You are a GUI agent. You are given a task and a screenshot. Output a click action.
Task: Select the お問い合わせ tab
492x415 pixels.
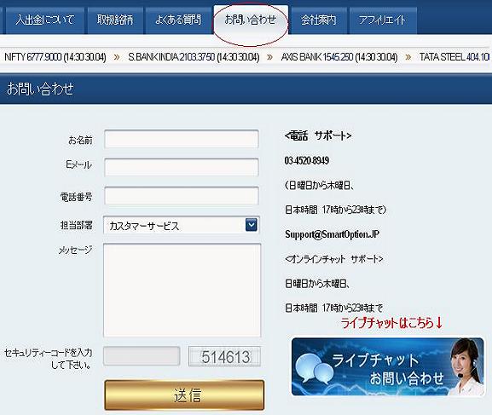(251, 20)
